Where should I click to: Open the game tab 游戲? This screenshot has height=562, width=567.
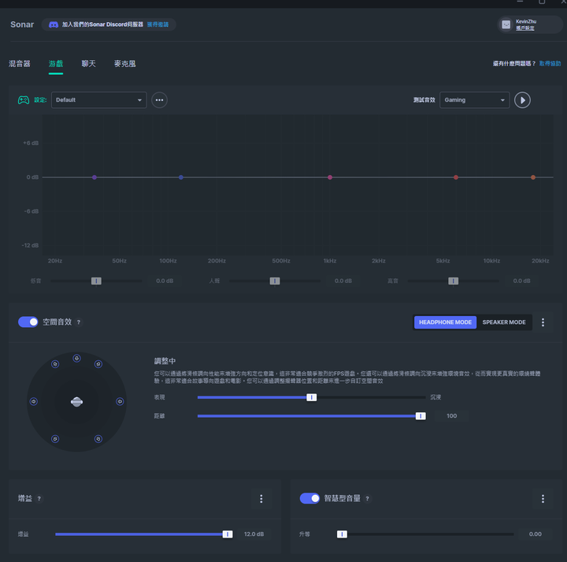(56, 64)
